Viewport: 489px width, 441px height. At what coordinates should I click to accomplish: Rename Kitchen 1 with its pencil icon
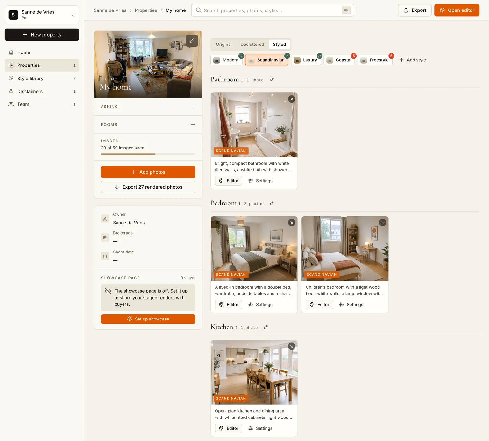coord(266,327)
